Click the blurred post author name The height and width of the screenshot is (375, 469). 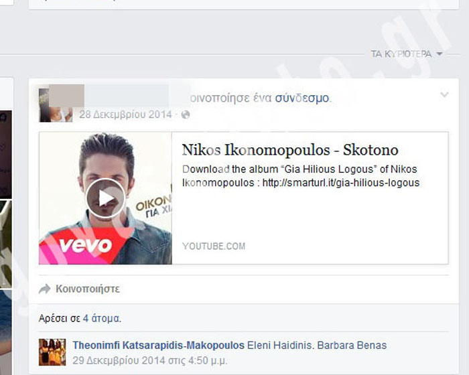(x=127, y=96)
